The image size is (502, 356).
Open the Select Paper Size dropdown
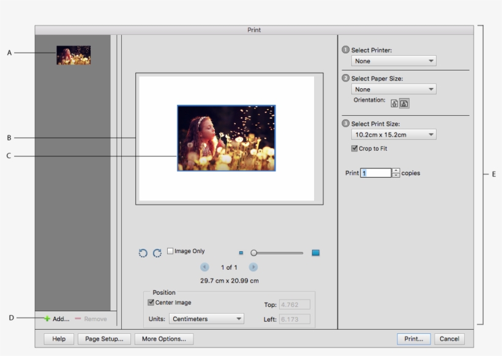coord(392,88)
